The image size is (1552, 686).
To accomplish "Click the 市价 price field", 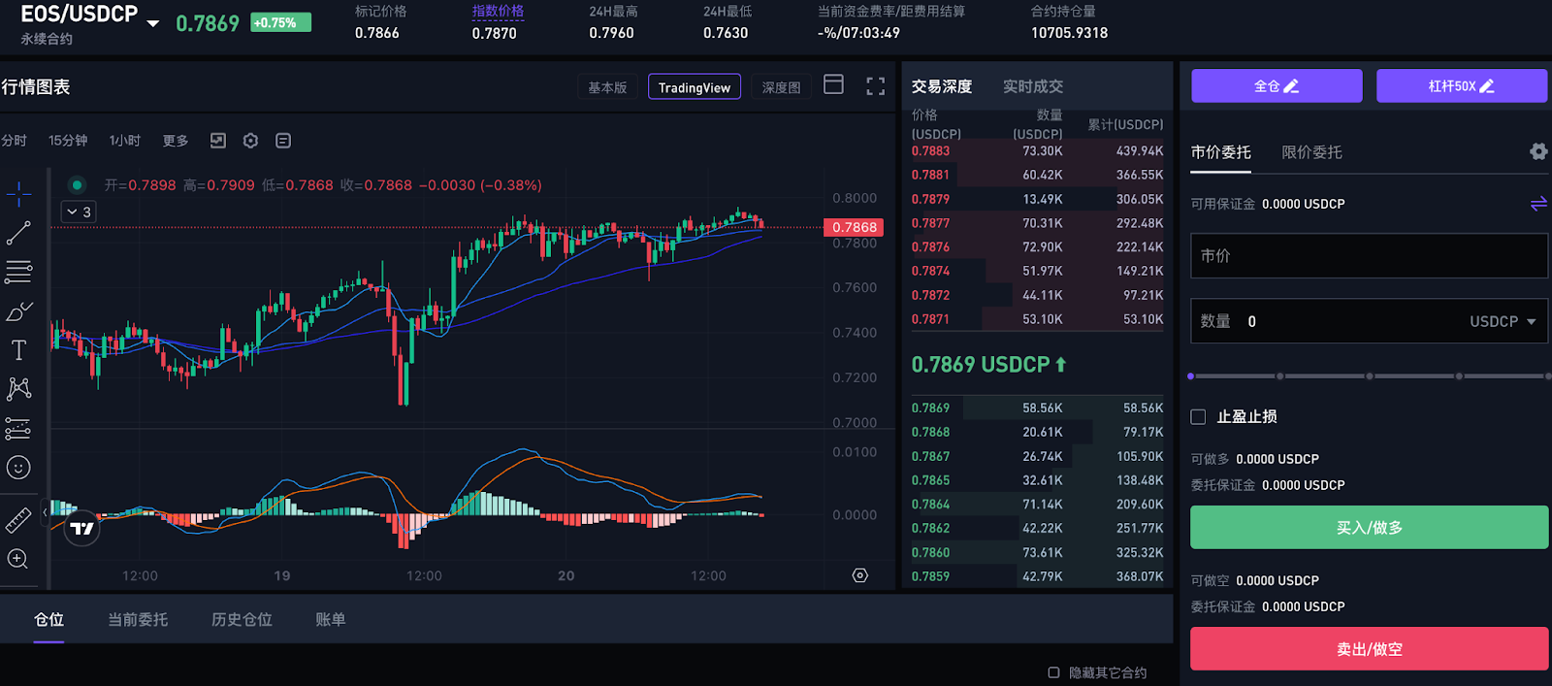I will [x=1370, y=256].
